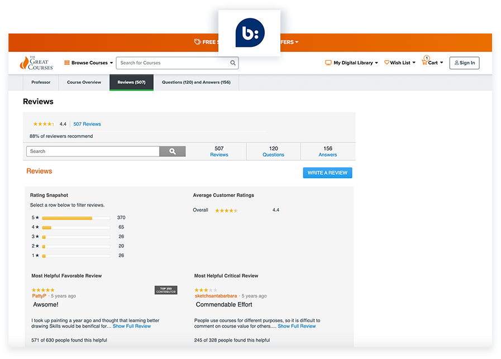Screen dimensions: 501x359
Task: Open the 507 Reviews link beside rating
Action: point(87,124)
